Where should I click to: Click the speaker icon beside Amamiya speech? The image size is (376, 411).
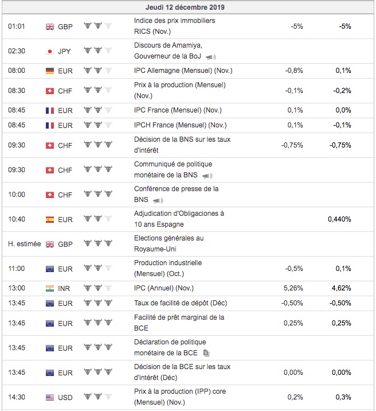[x=211, y=57]
